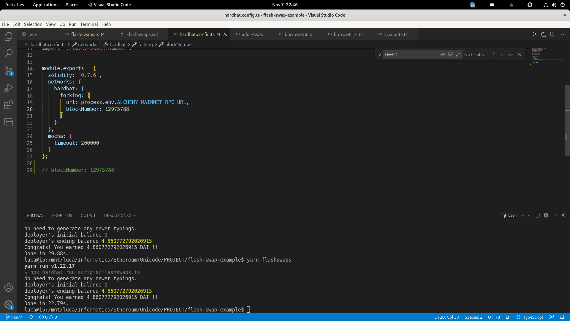Click Ln 20, Col 30 status item
Image resolution: width=570 pixels, height=321 pixels.
446,317
